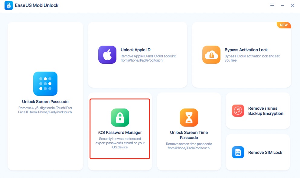Select the Unlock Apple ID title
Screen dimensions: 300x178
point(135,50)
